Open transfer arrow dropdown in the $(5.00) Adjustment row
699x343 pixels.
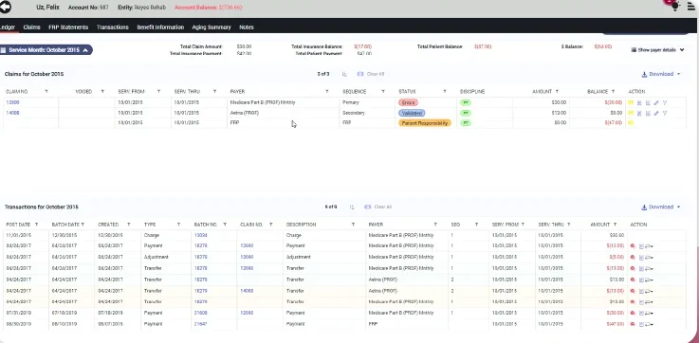point(649,257)
